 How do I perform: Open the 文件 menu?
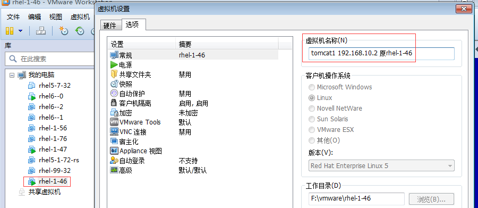coord(13,17)
